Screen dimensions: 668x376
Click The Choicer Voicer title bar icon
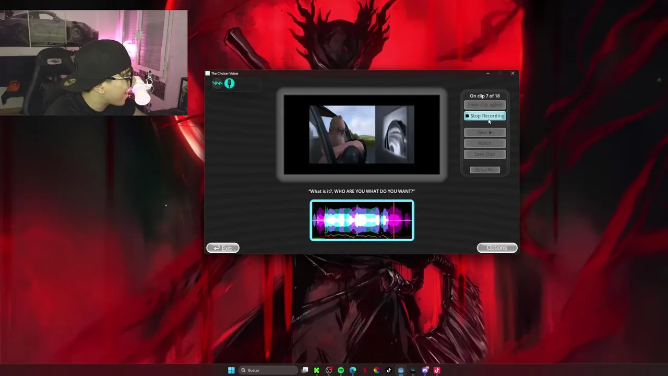pyautogui.click(x=208, y=73)
